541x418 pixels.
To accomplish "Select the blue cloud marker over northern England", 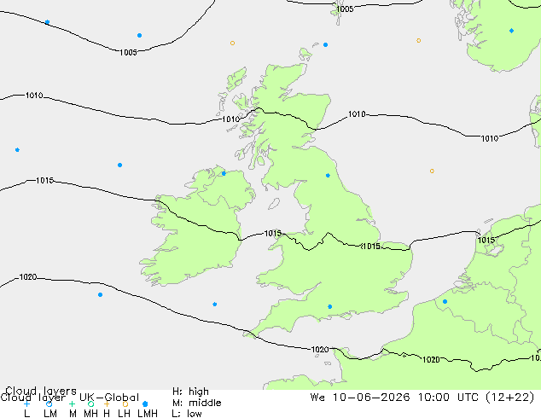I will pyautogui.click(x=328, y=176).
